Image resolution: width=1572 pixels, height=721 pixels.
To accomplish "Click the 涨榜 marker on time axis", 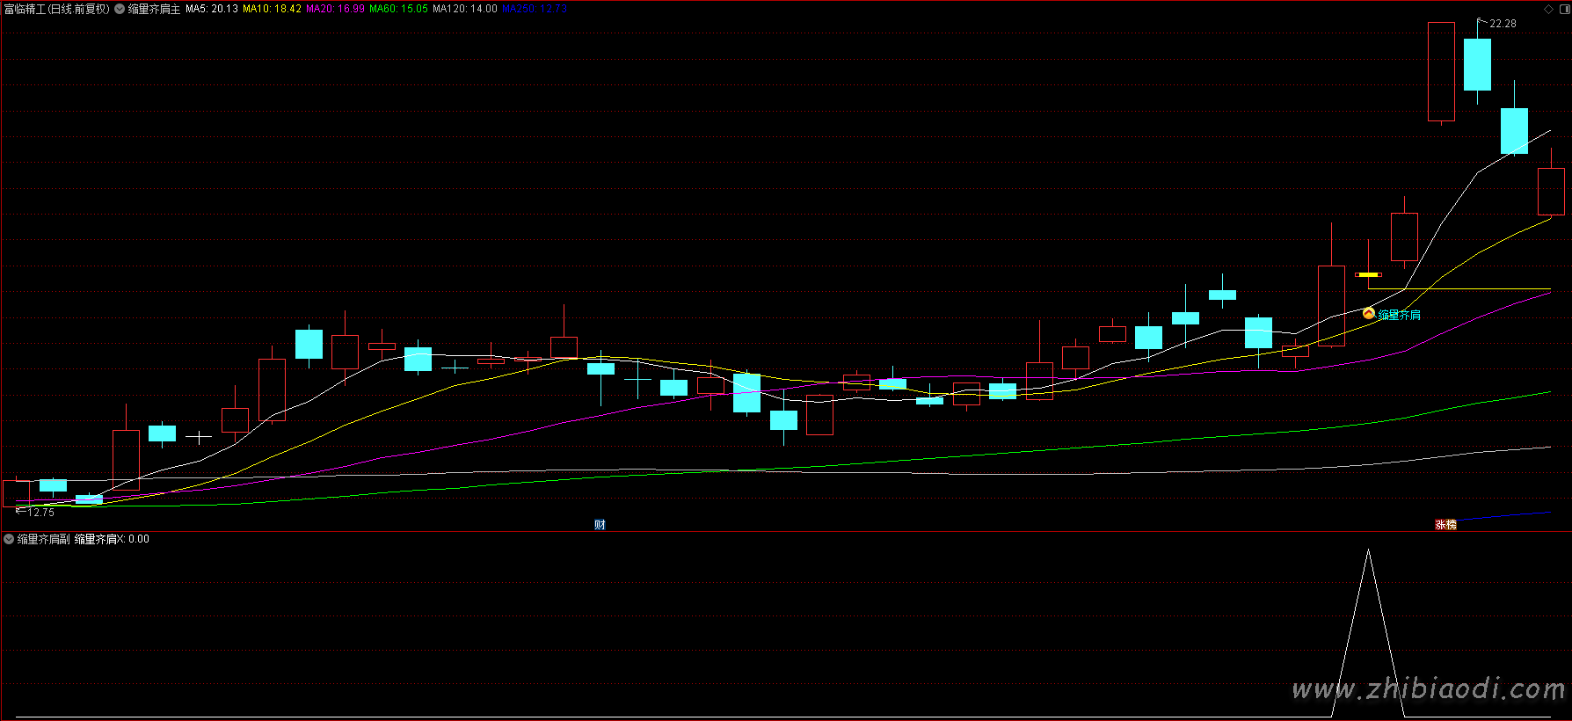I will [x=1445, y=525].
